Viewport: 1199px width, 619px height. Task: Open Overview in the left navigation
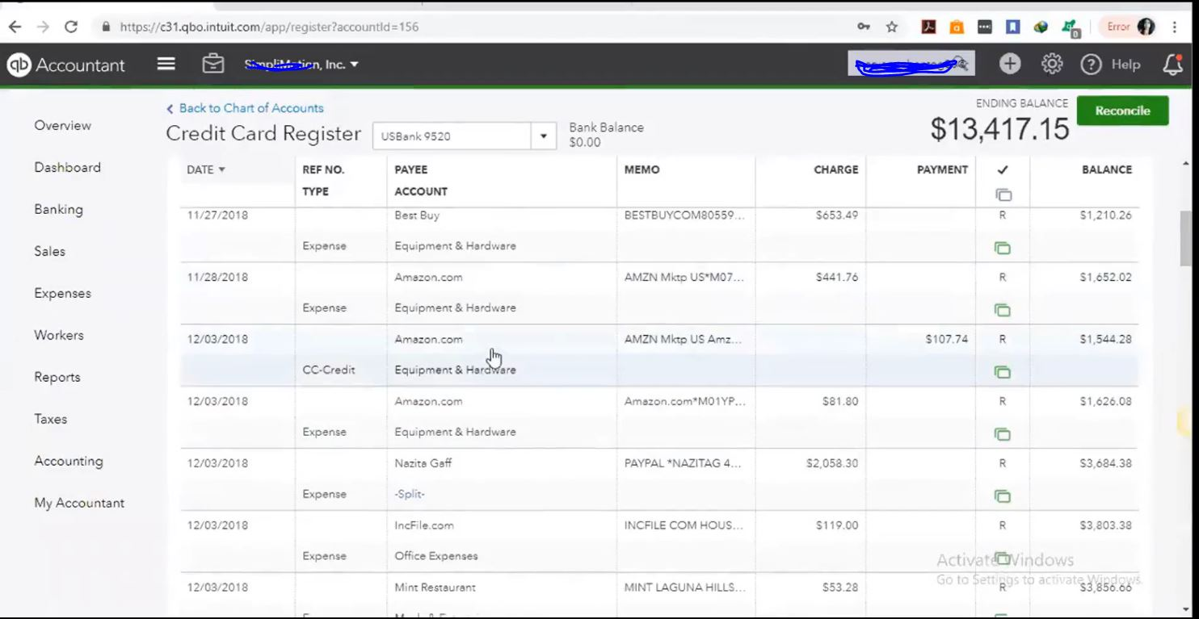point(62,125)
